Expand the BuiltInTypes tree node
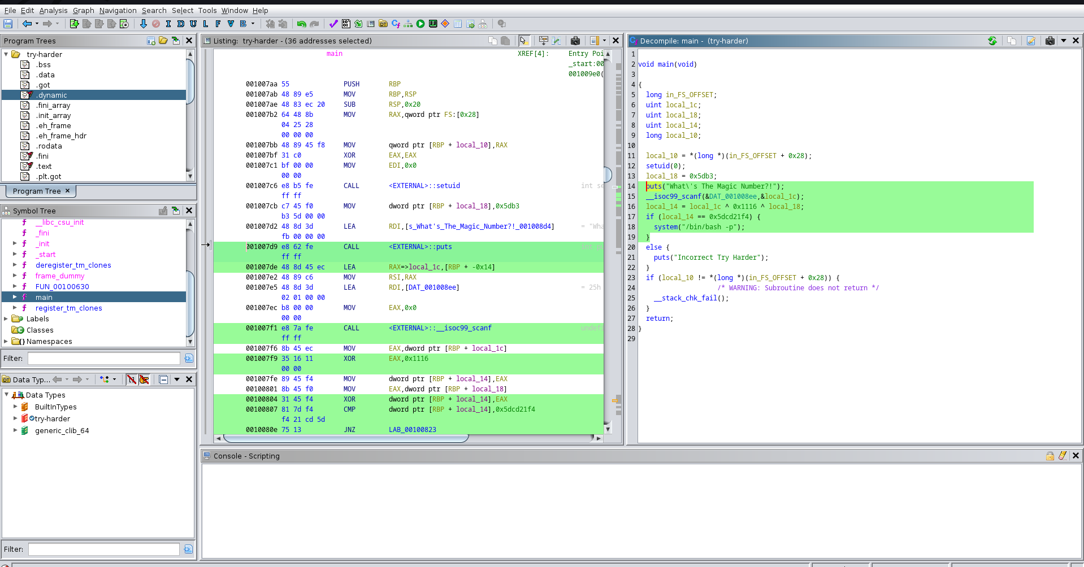The height and width of the screenshot is (567, 1084). 15,407
